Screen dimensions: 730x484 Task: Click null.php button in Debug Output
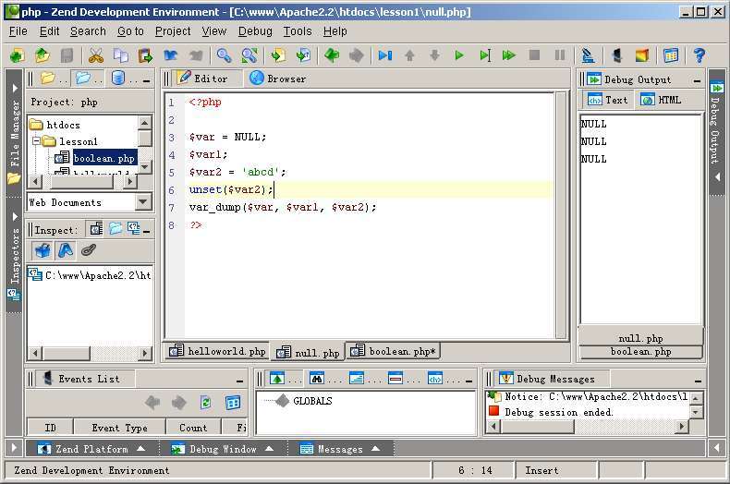[640, 338]
